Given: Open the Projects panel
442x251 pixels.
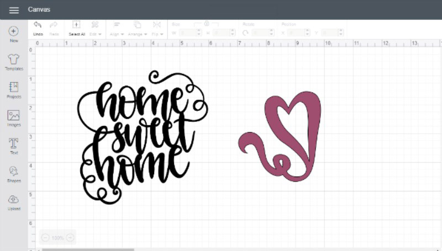Looking at the screenshot, I should 14,90.
